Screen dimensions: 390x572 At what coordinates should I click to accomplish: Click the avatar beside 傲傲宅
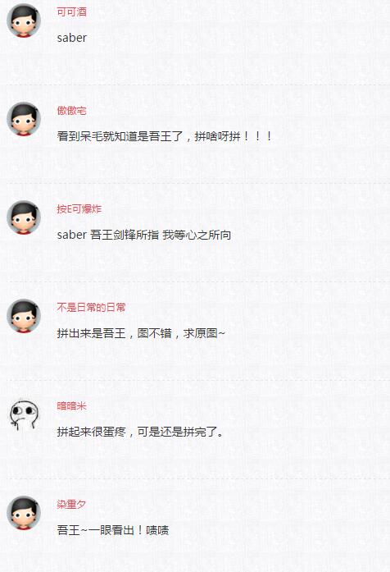24,119
